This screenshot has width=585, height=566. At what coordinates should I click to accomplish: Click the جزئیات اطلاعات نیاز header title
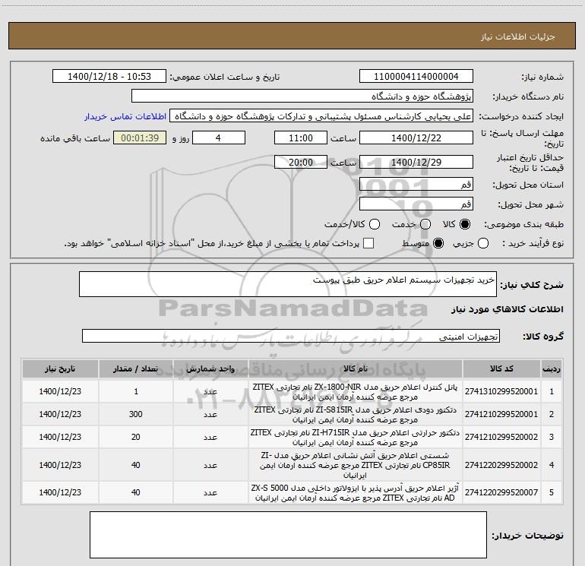tap(518, 36)
